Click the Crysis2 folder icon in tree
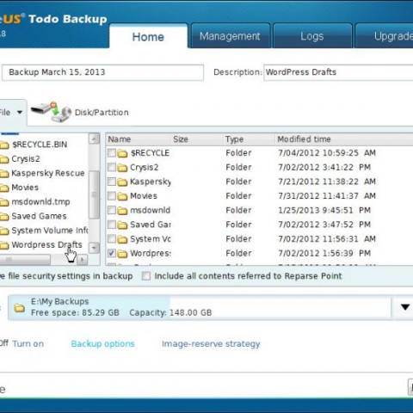 (x=4, y=159)
